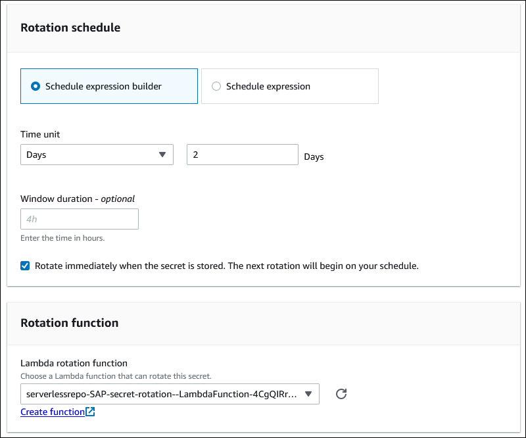
Task: Click the Days unit label after number field
Action: tap(314, 157)
